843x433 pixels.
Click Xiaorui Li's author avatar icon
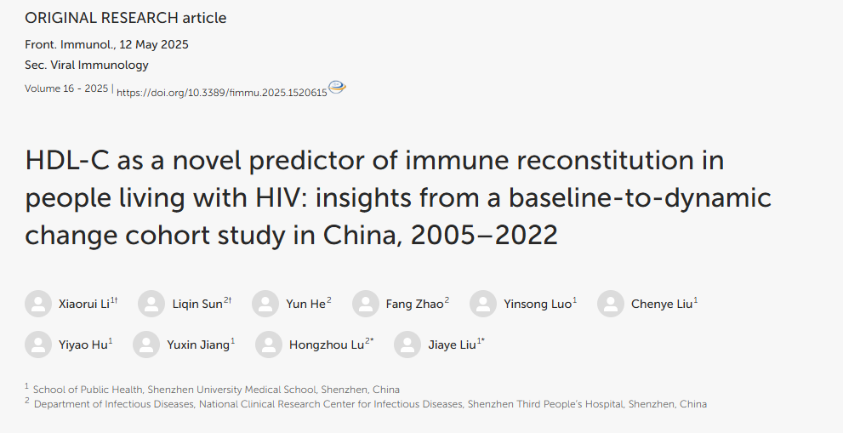click(x=38, y=304)
